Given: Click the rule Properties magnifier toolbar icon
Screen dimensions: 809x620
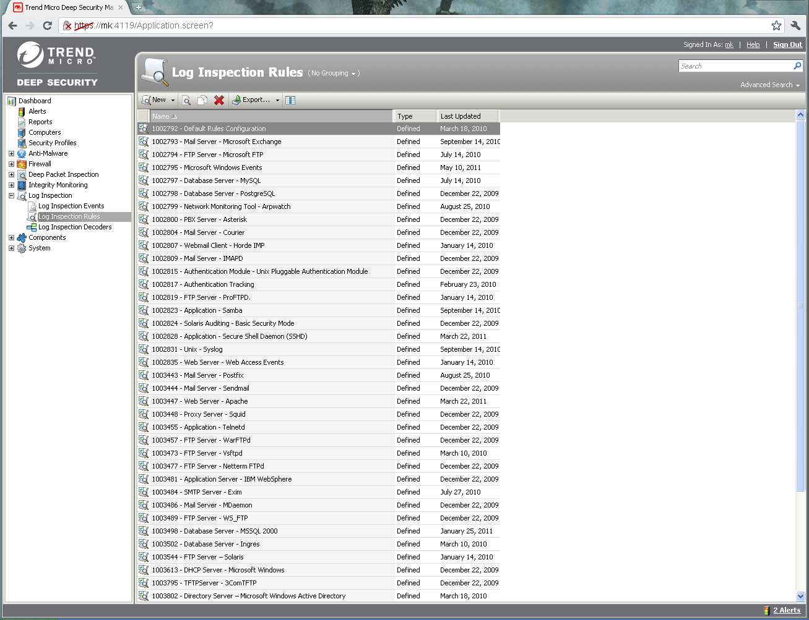Looking at the screenshot, I should [186, 100].
